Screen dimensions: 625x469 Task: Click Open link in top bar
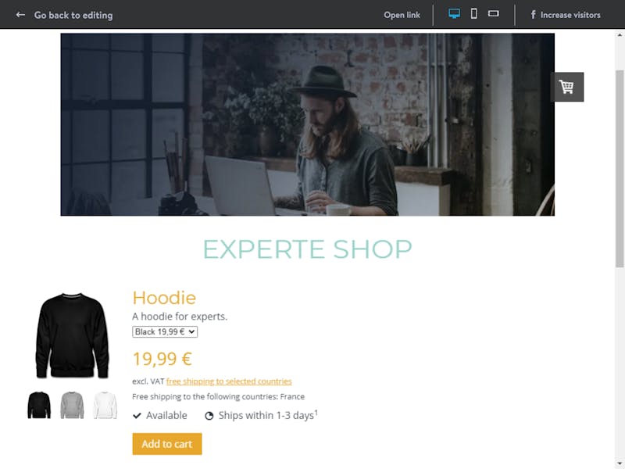pos(402,15)
